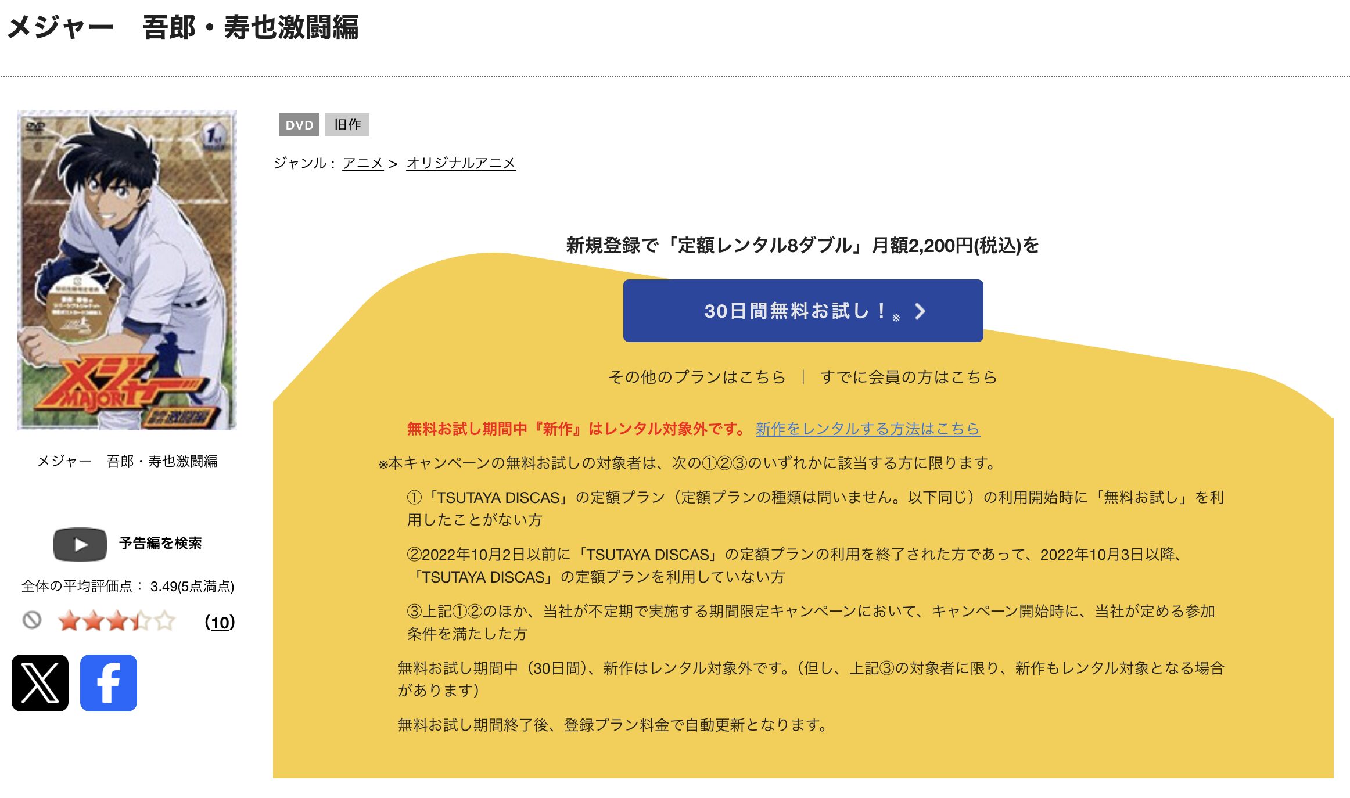Click condition ③ 上記①②のほか text
The image size is (1350, 798).
pos(812,622)
